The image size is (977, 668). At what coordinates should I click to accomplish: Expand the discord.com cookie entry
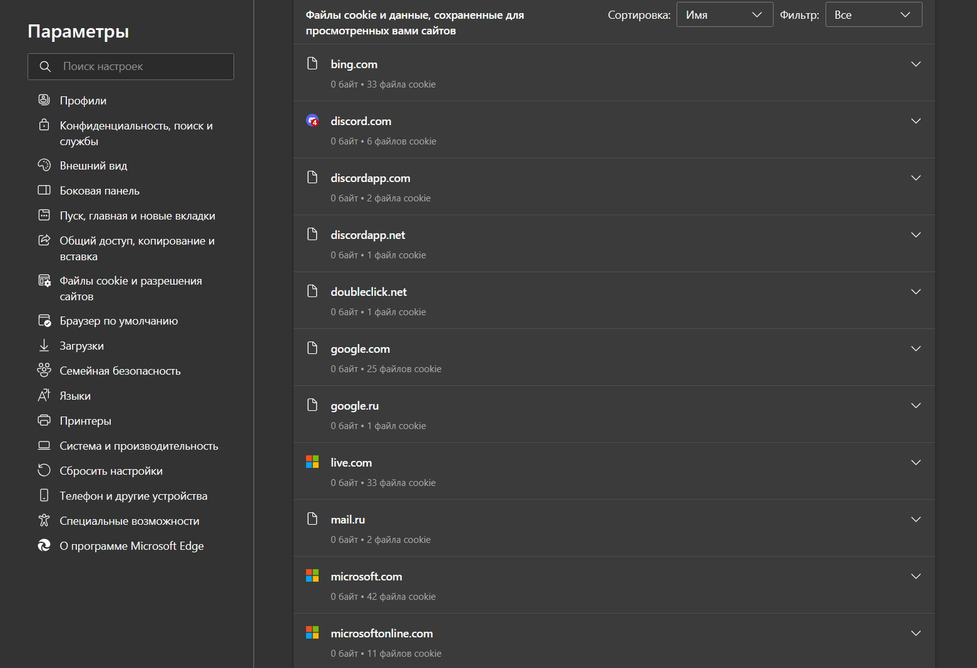pos(916,121)
